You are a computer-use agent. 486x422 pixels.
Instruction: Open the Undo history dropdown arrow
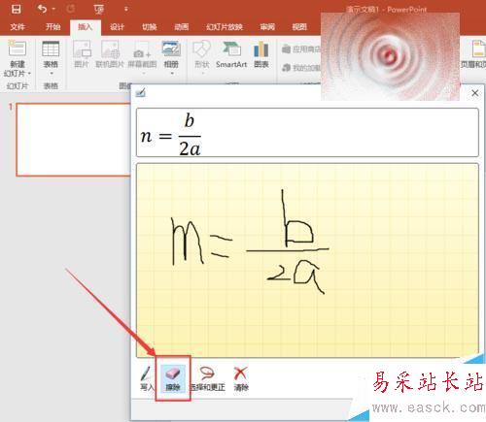[53, 9]
